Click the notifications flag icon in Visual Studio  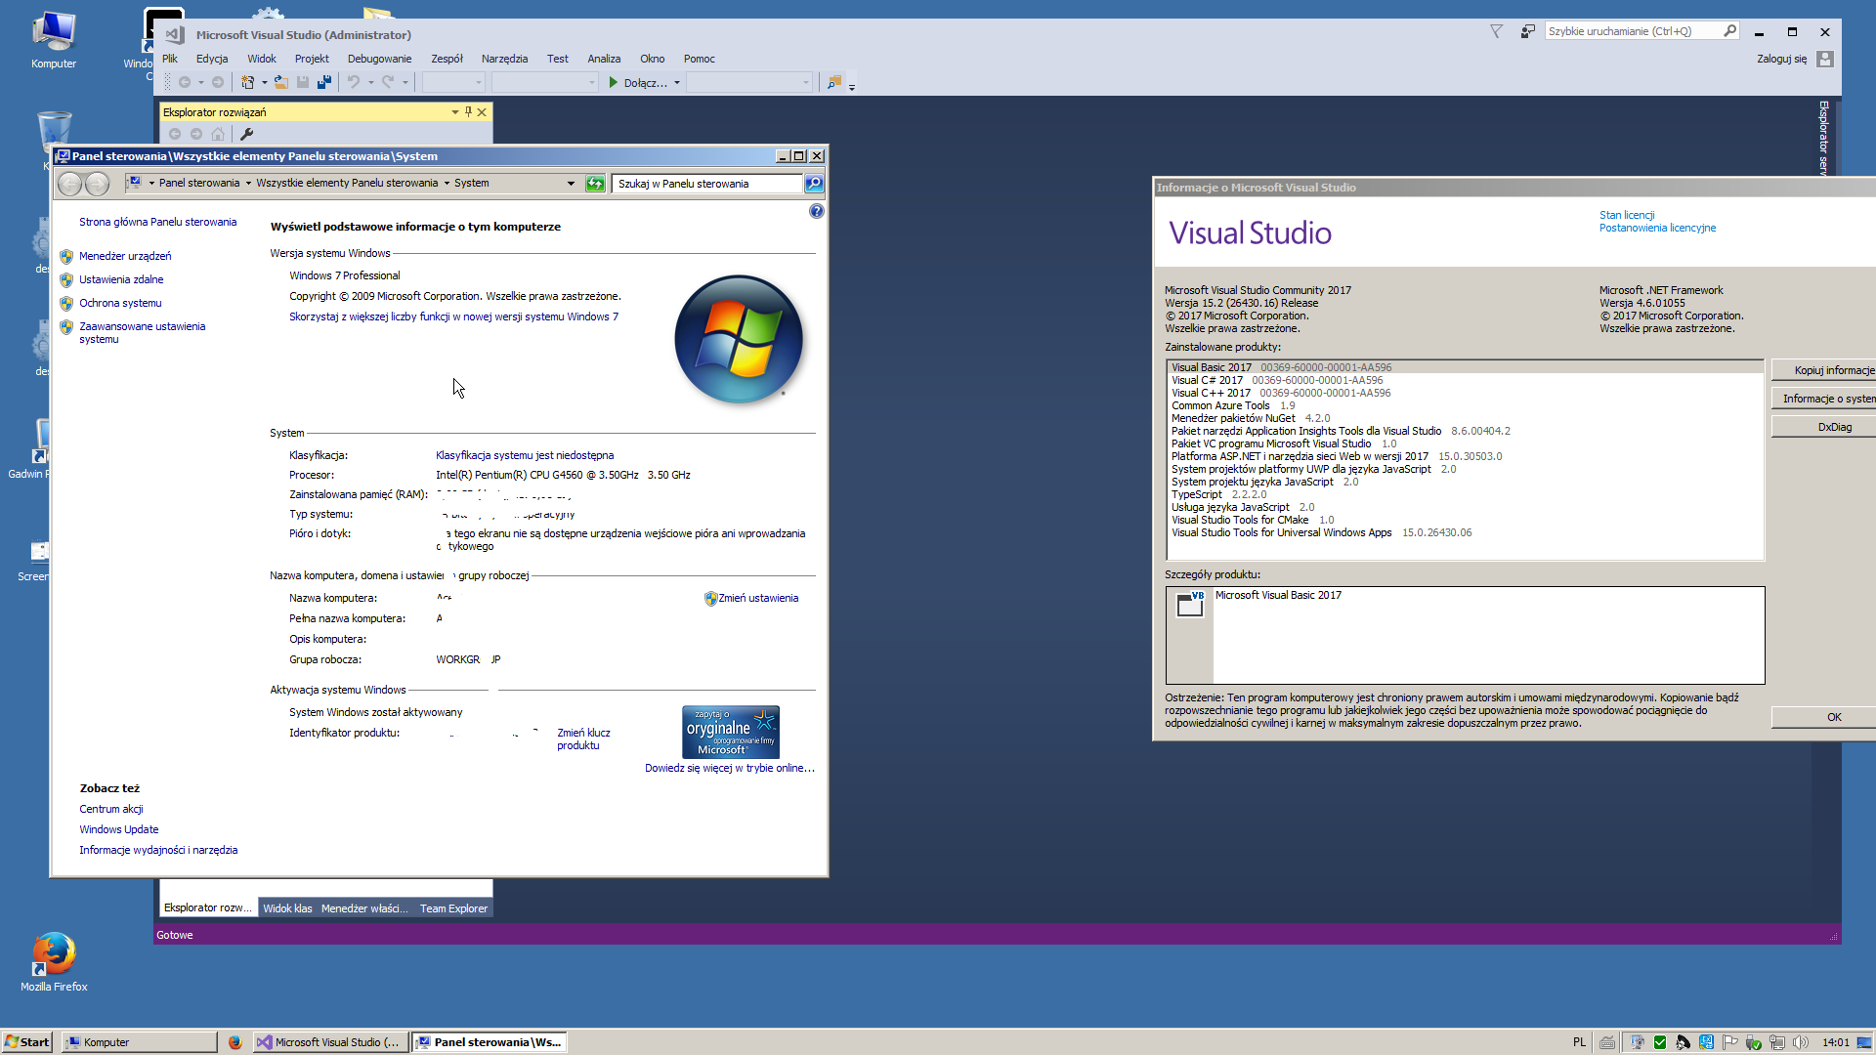point(1497,31)
